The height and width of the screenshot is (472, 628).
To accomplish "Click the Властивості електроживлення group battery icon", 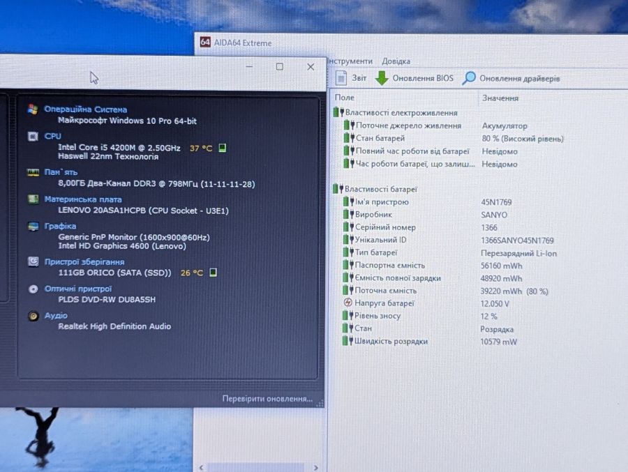I will (x=338, y=112).
